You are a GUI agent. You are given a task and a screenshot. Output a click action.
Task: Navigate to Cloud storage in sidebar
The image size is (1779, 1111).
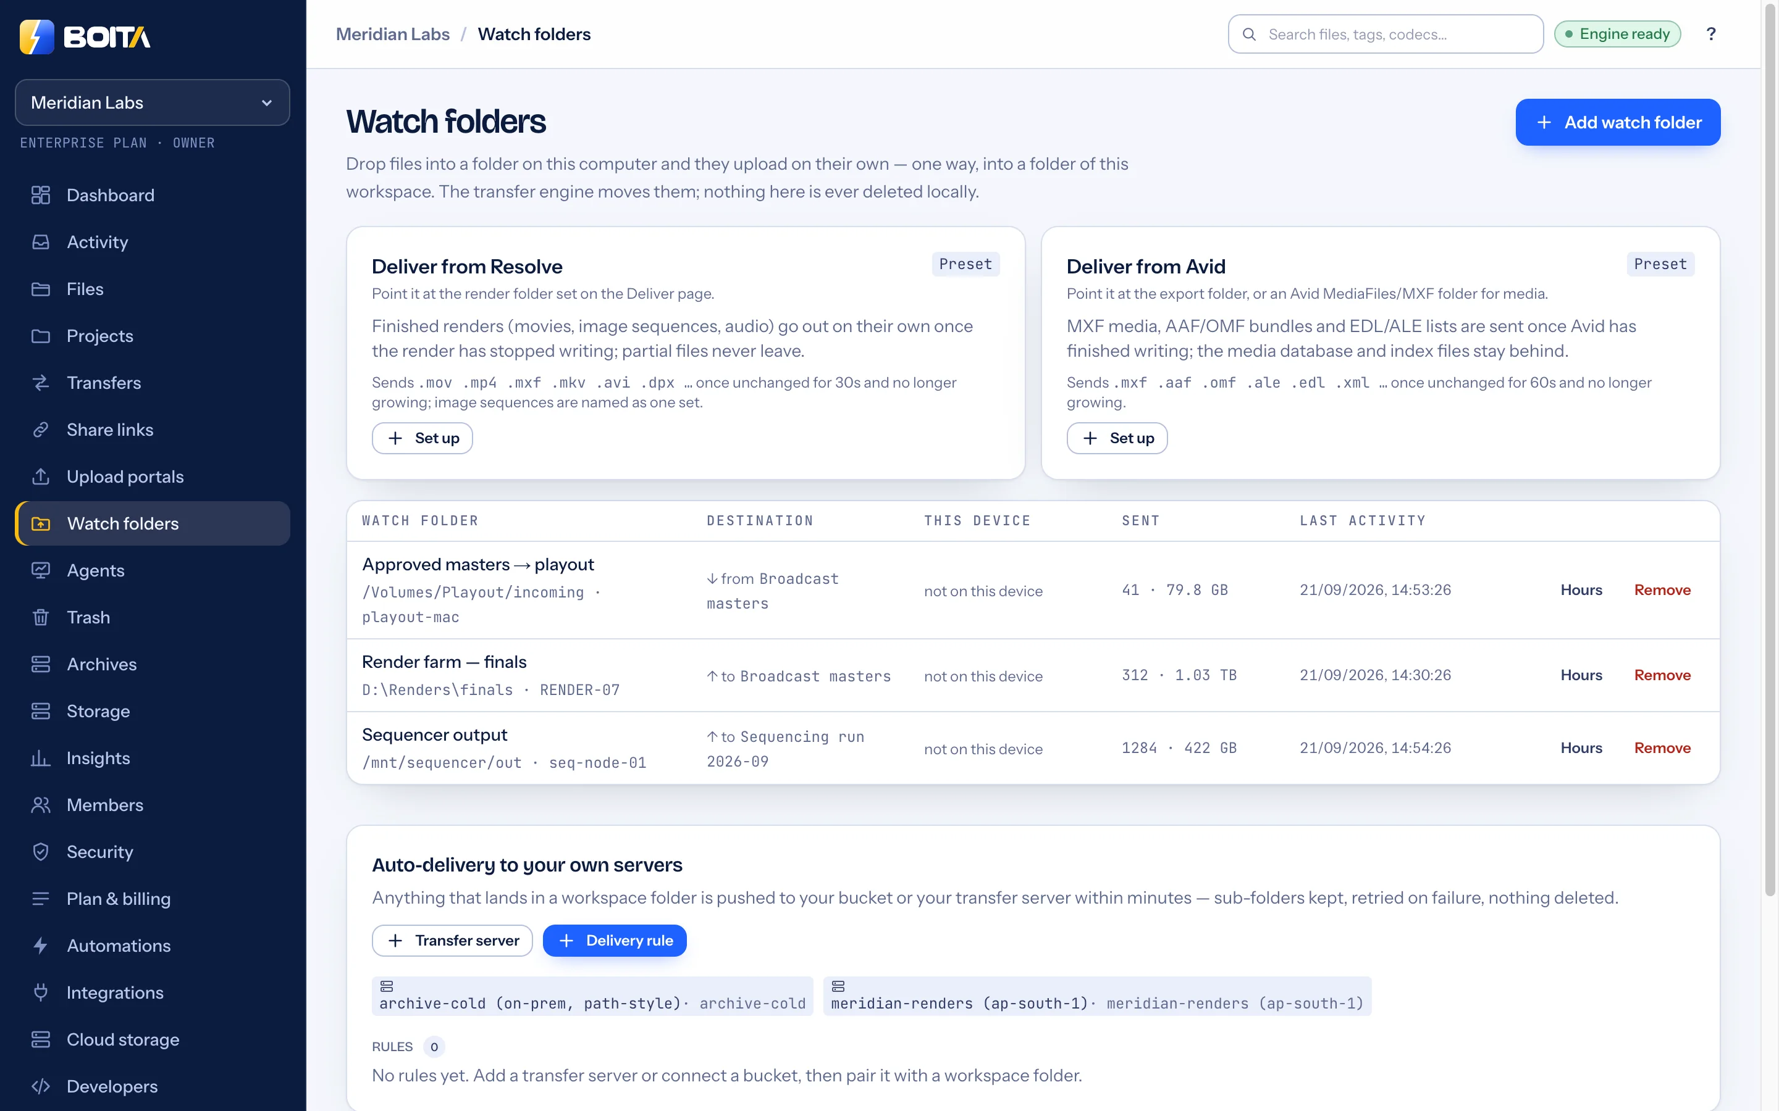click(x=152, y=1040)
